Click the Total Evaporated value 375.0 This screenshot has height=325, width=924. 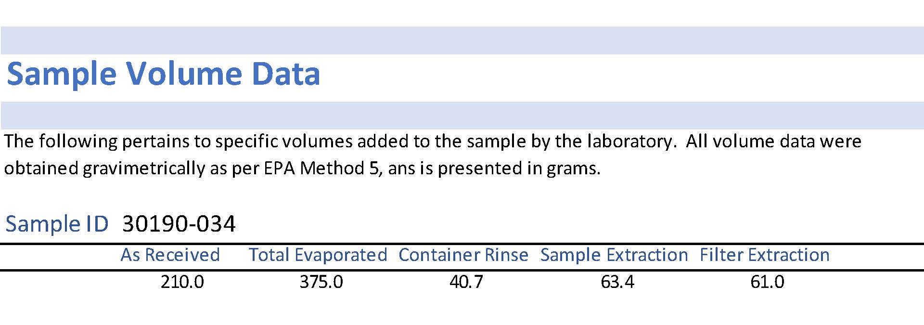[x=321, y=282]
